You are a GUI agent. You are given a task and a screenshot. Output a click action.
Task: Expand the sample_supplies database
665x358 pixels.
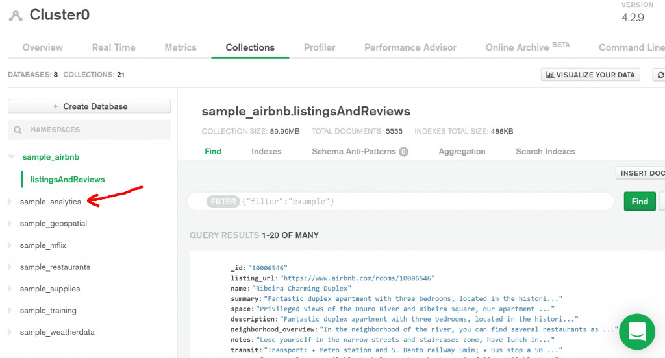10,289
